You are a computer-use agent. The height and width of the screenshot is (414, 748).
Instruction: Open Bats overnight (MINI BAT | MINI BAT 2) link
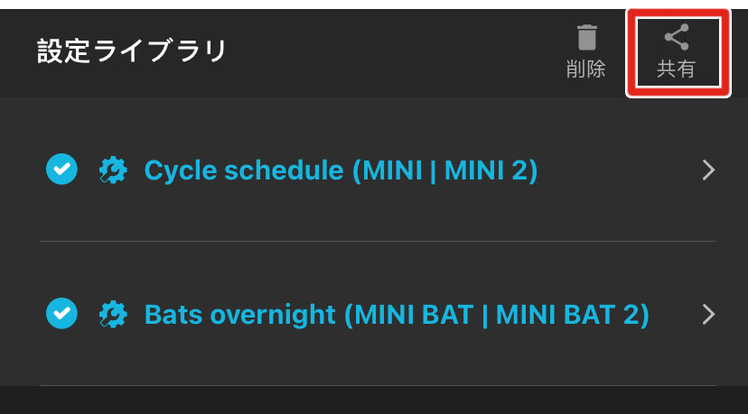tap(397, 314)
